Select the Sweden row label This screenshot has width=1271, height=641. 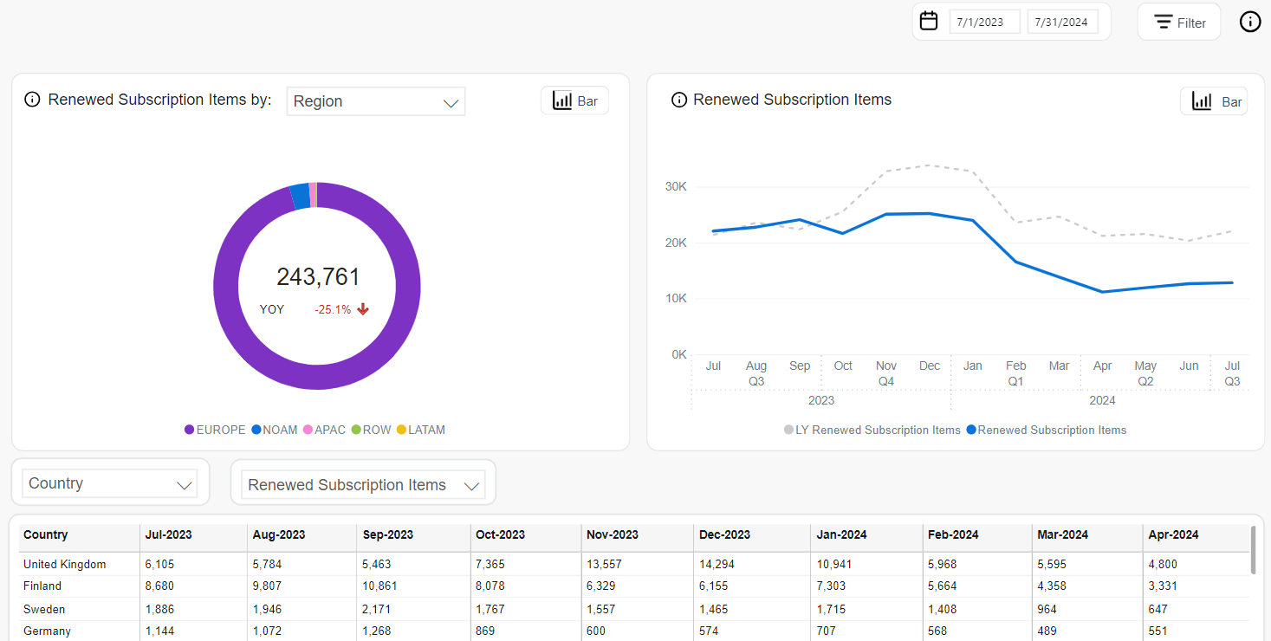44,609
